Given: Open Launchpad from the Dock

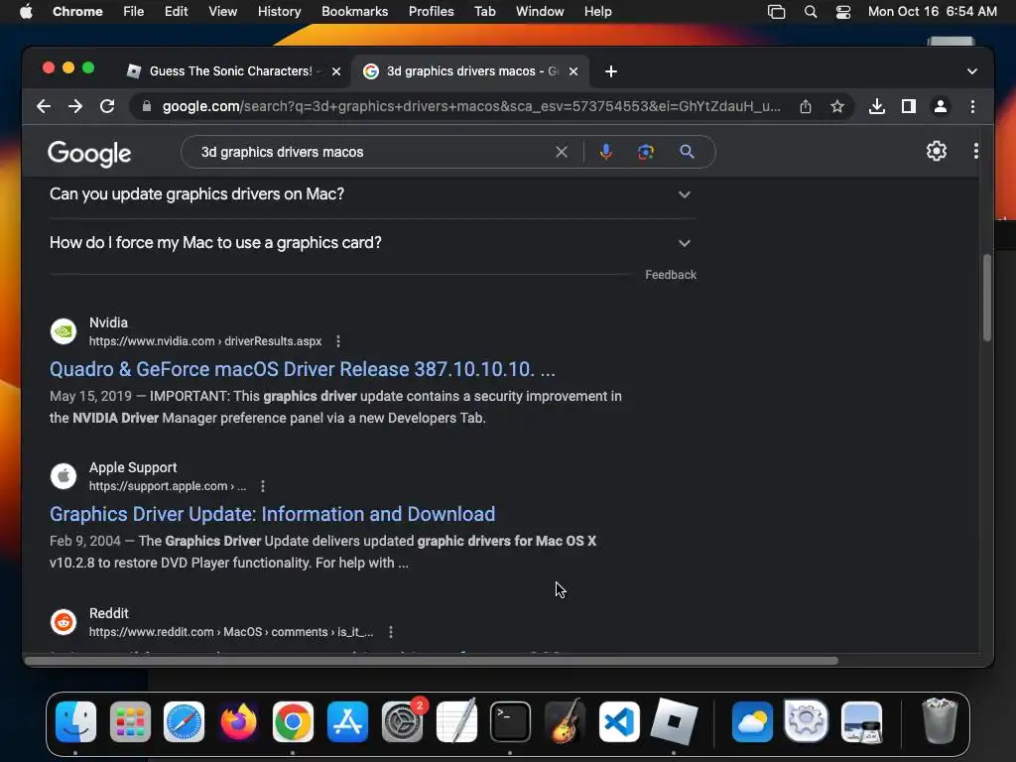Looking at the screenshot, I should pyautogui.click(x=130, y=721).
